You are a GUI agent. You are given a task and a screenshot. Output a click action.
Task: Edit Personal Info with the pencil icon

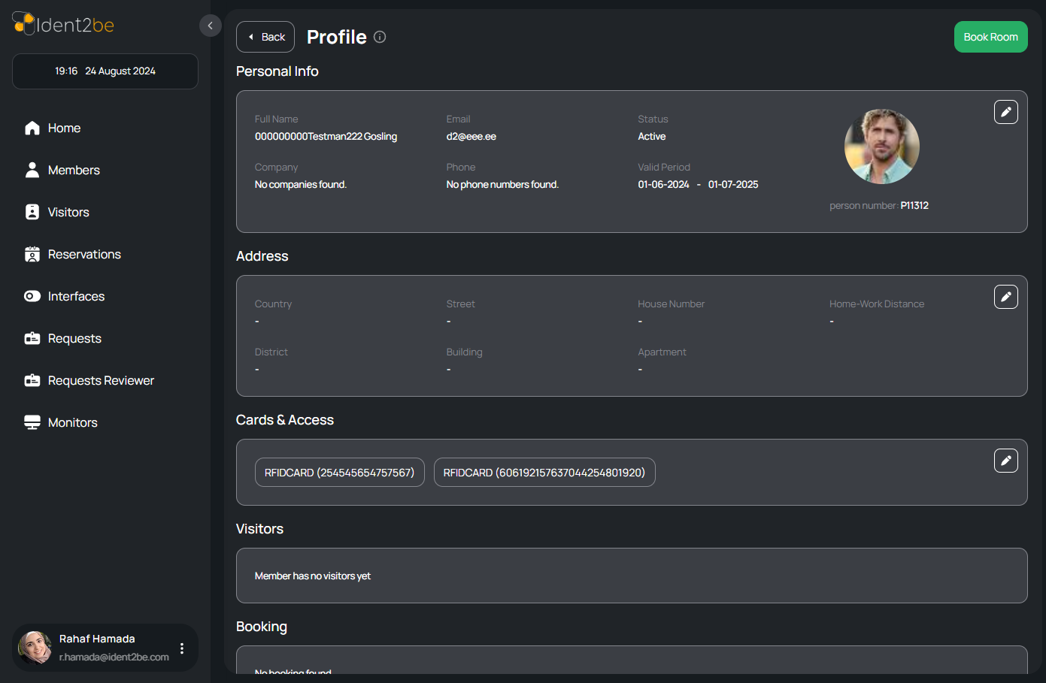tap(1006, 112)
